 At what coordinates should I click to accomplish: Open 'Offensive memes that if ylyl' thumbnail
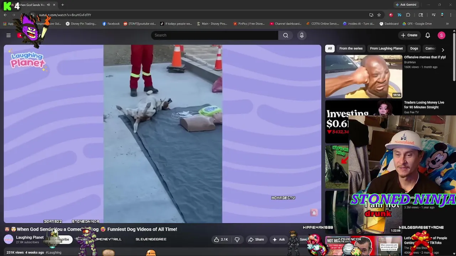[363, 76]
